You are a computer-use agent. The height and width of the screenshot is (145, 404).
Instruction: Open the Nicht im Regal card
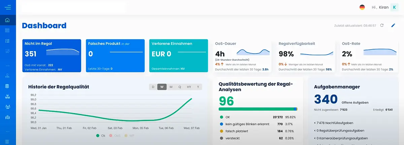click(52, 56)
